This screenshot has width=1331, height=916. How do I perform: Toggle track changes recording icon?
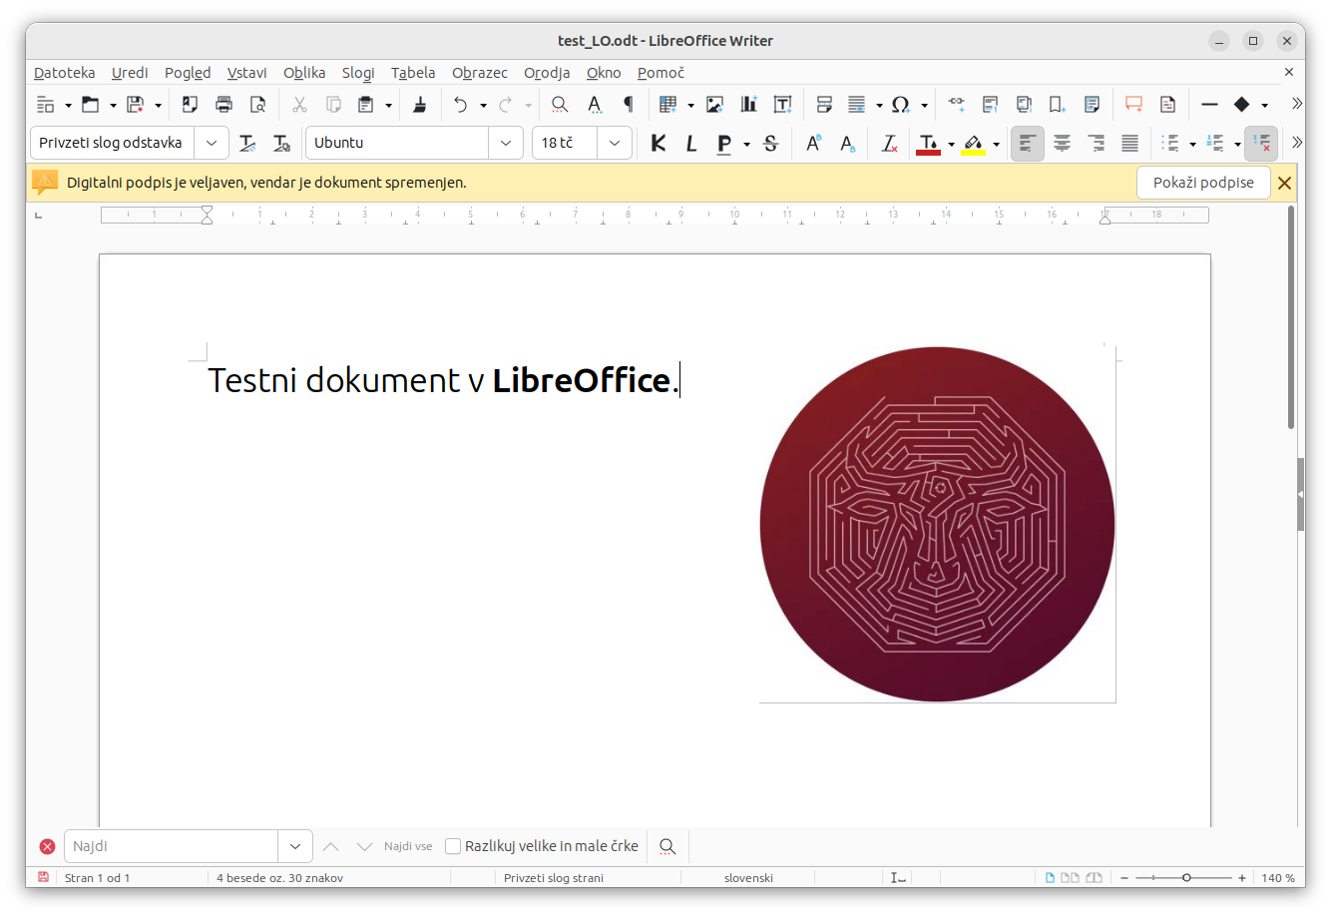[1167, 104]
